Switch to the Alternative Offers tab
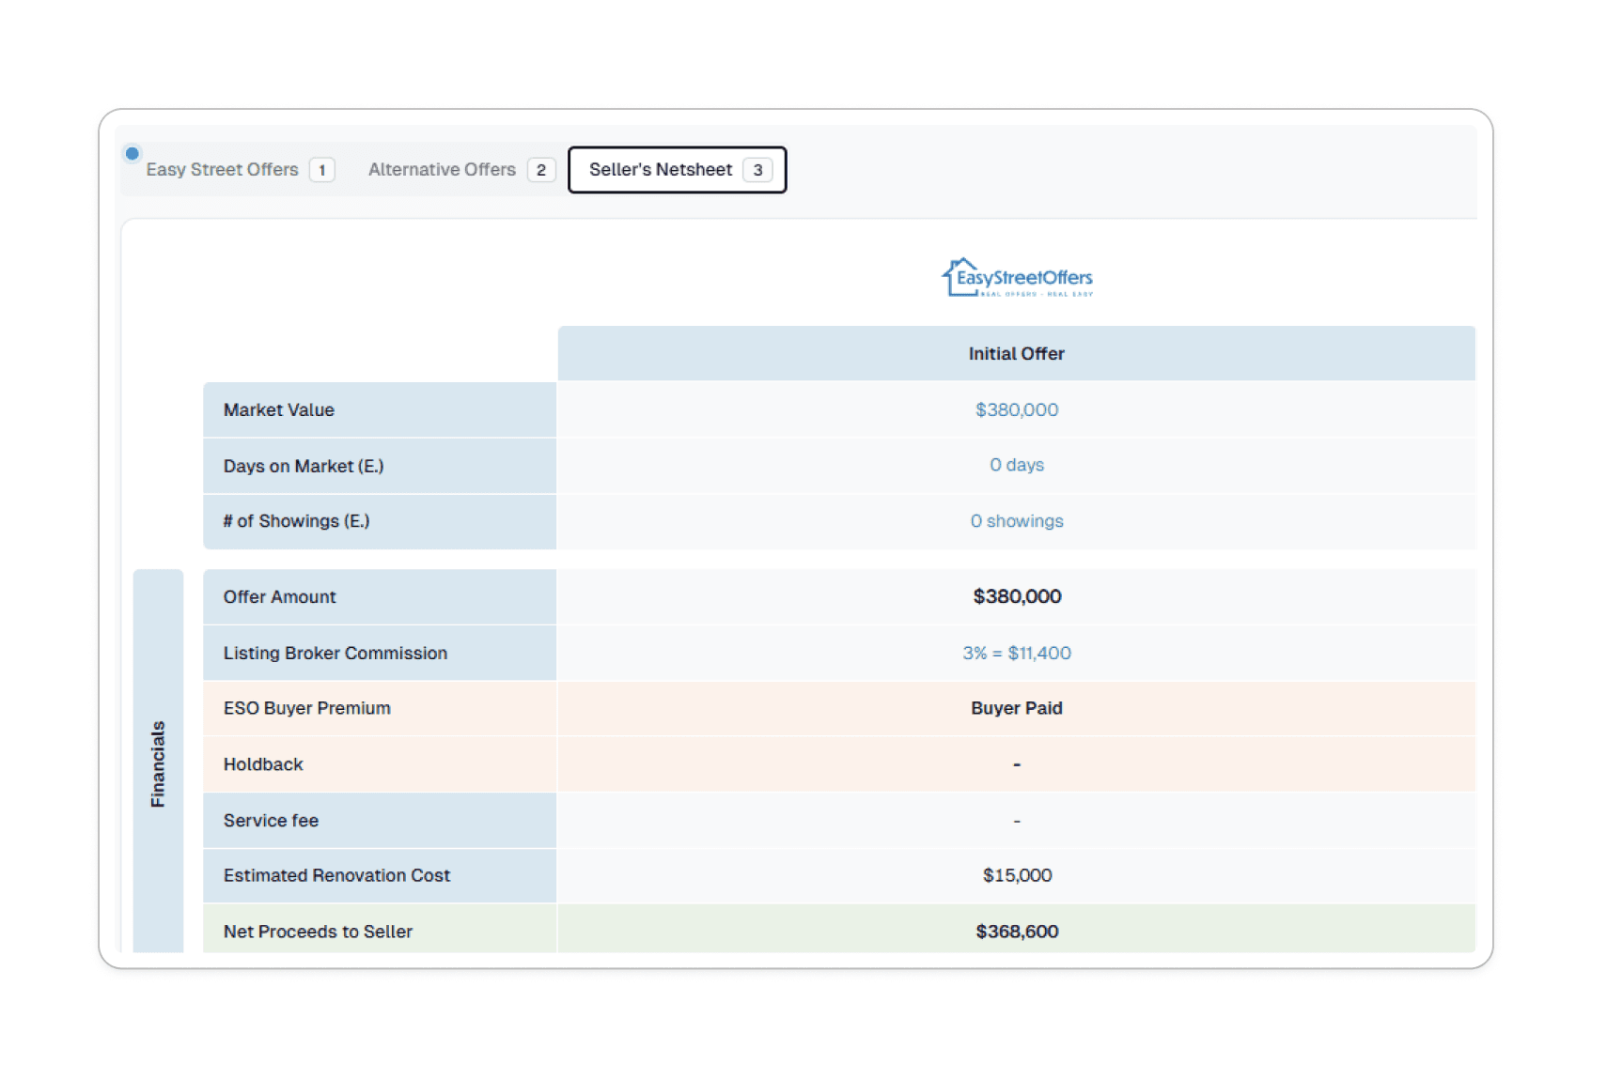 (442, 170)
